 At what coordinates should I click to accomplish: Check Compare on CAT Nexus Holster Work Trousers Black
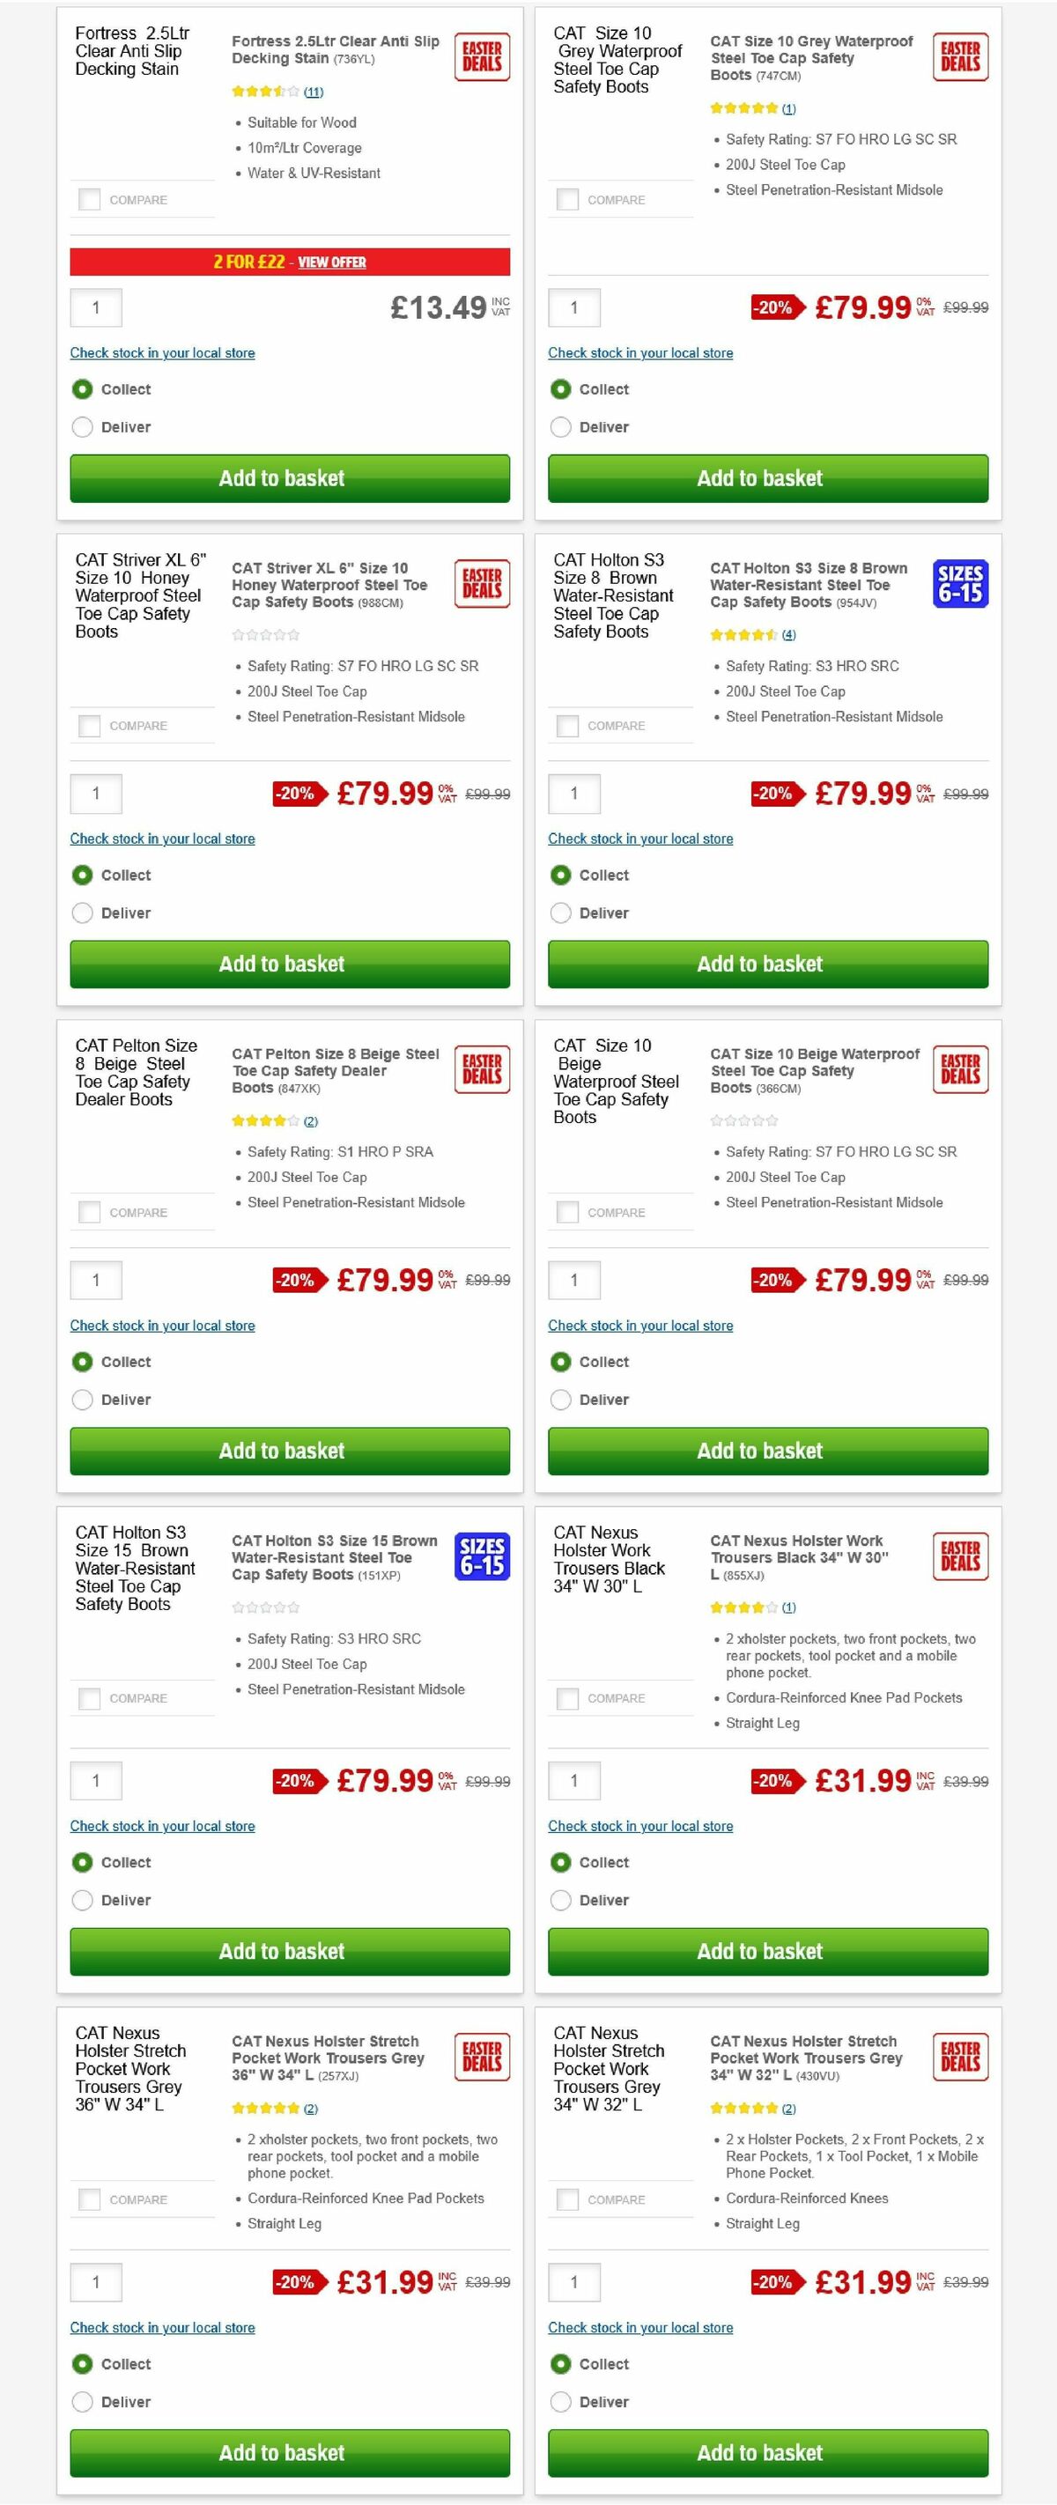click(567, 1698)
